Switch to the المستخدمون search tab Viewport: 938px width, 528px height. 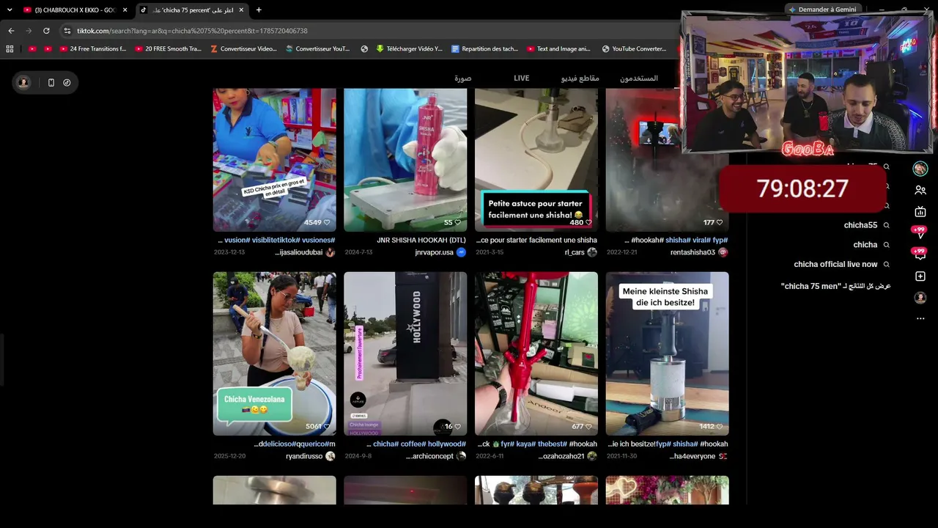point(639,78)
